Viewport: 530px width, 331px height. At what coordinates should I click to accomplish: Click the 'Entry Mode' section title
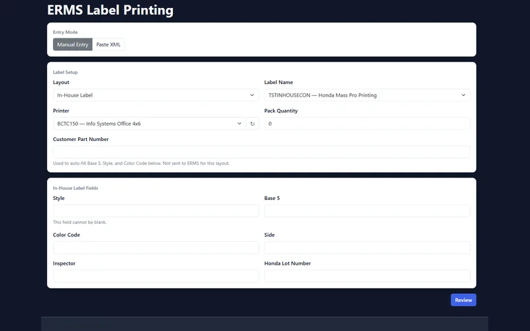pos(65,32)
